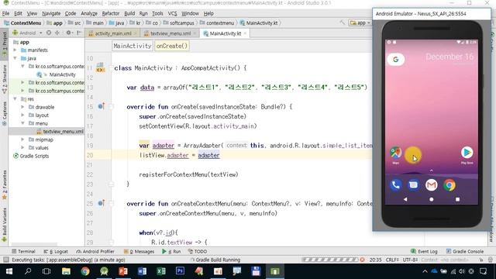Launch Play Store app in emulator
This screenshot has height=279, width=496.
pos(467,153)
